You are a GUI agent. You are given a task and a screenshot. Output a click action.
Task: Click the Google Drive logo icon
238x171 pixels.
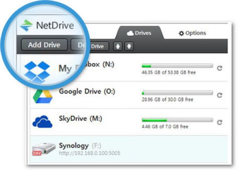[x=43, y=96]
